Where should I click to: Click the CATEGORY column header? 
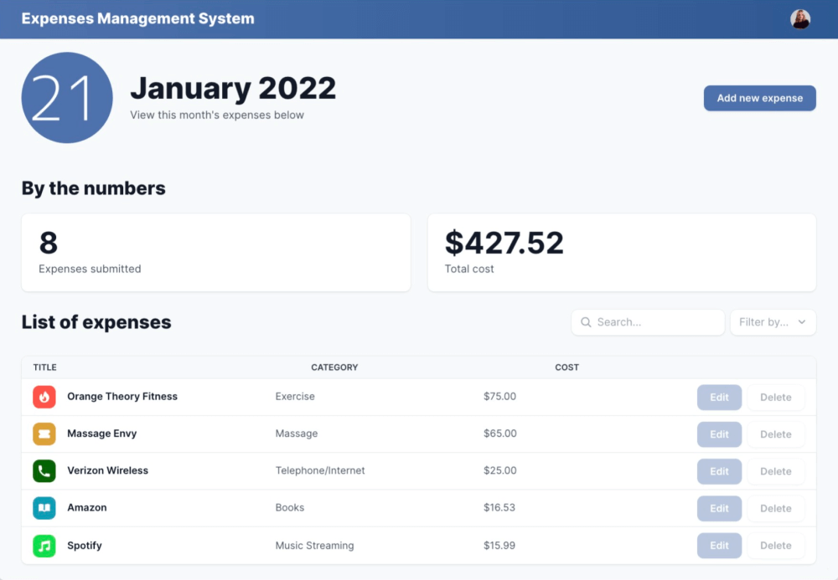click(x=334, y=367)
